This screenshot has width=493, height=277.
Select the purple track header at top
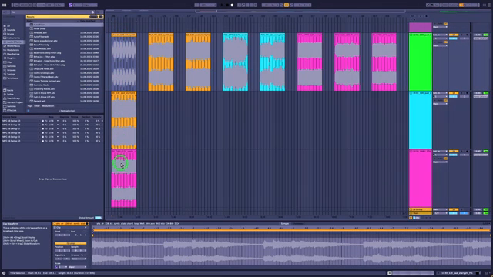click(421, 27)
